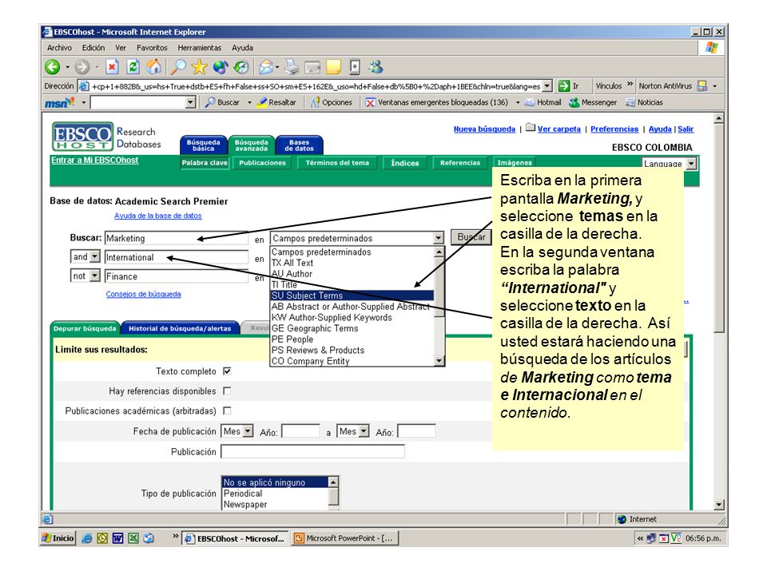This screenshot has width=767, height=575.
Task: Open the Ver carpeta link
Action: (558, 129)
